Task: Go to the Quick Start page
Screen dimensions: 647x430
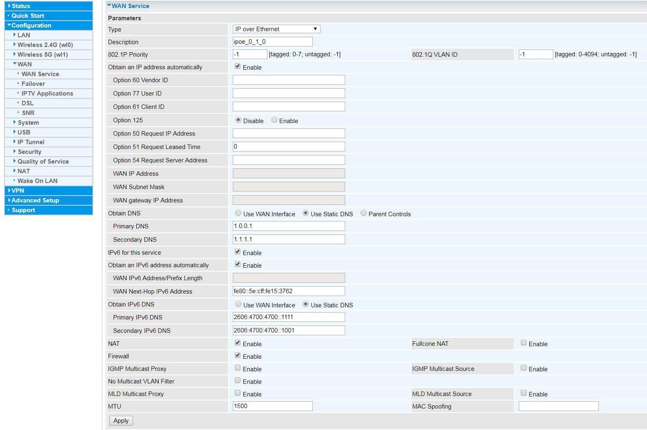Action: (28, 16)
